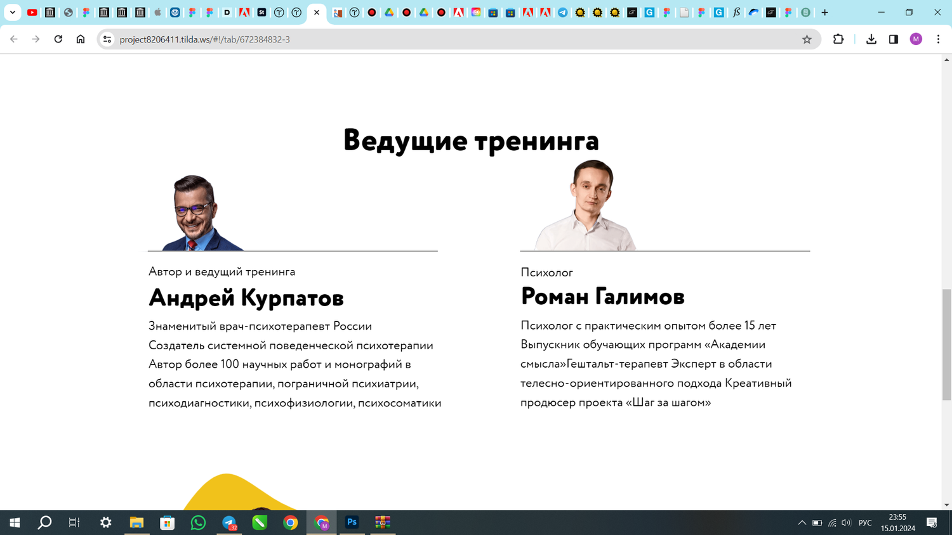Open the clock showing 23:55

tap(897, 522)
